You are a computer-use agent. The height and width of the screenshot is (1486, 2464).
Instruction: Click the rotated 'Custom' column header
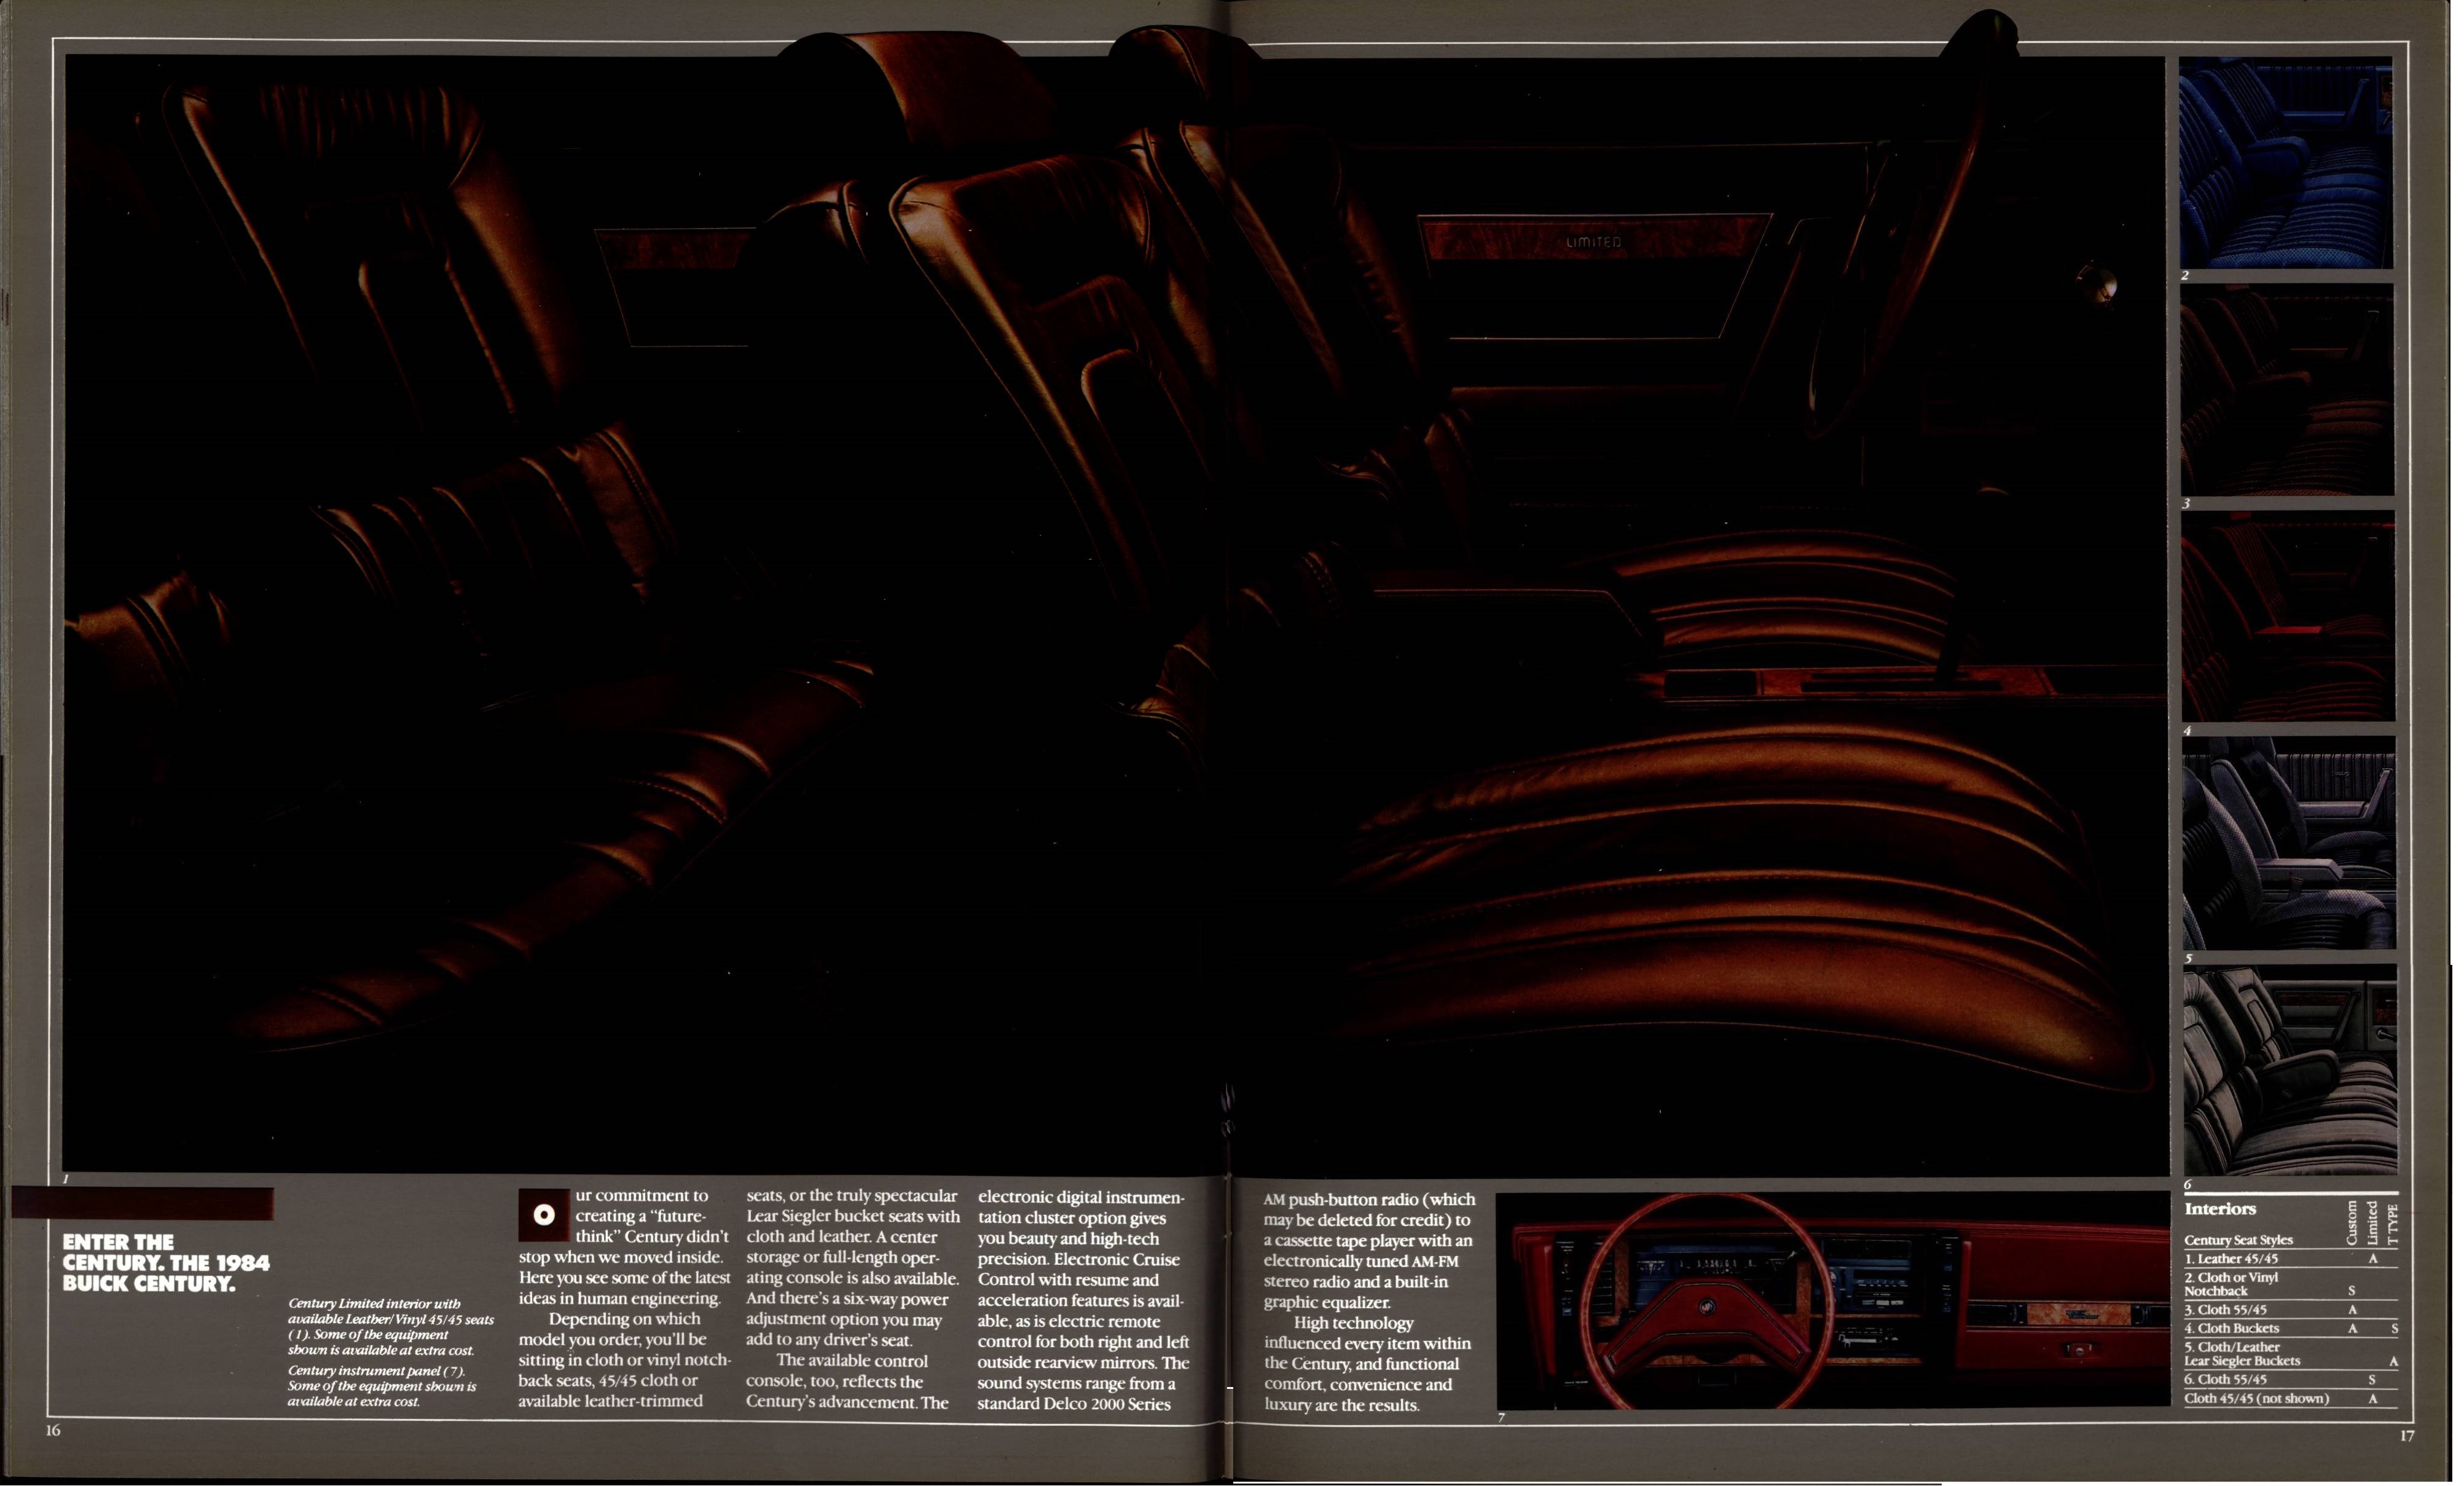pos(2352,1222)
